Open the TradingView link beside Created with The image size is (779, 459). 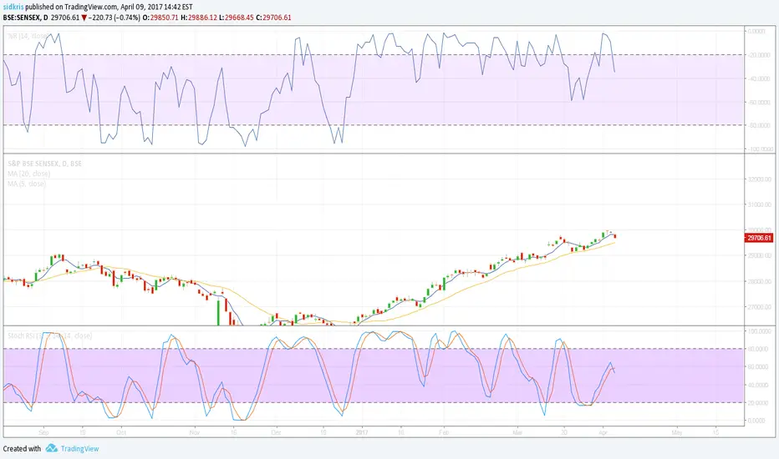[x=79, y=449]
